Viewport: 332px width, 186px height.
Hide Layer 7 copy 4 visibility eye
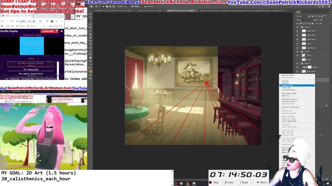pos(297,35)
